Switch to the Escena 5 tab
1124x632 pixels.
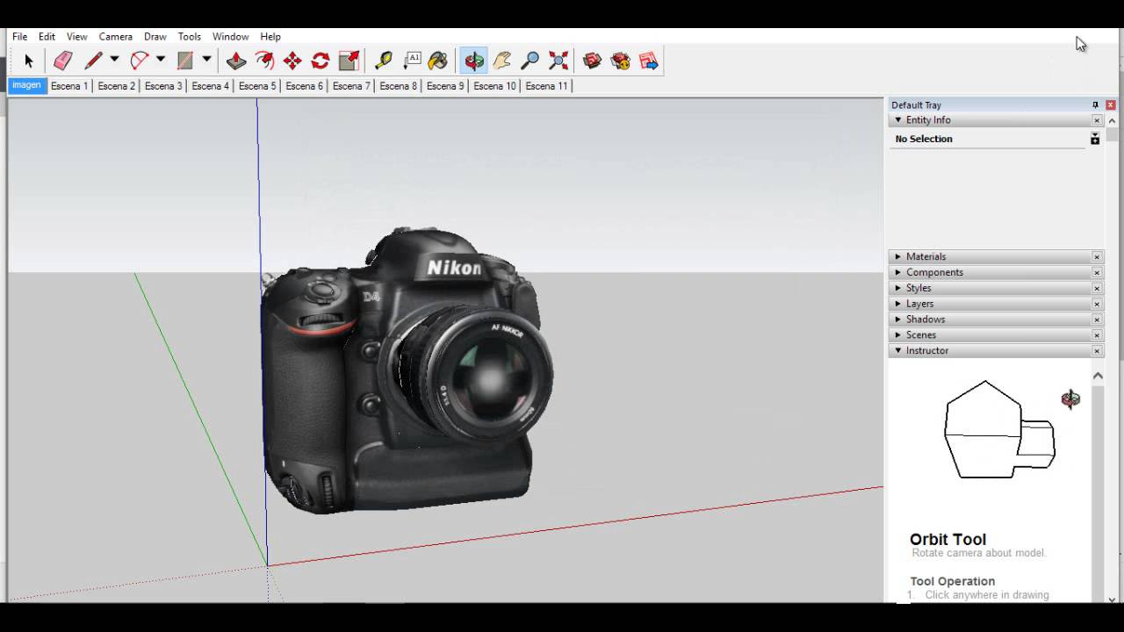(x=257, y=86)
